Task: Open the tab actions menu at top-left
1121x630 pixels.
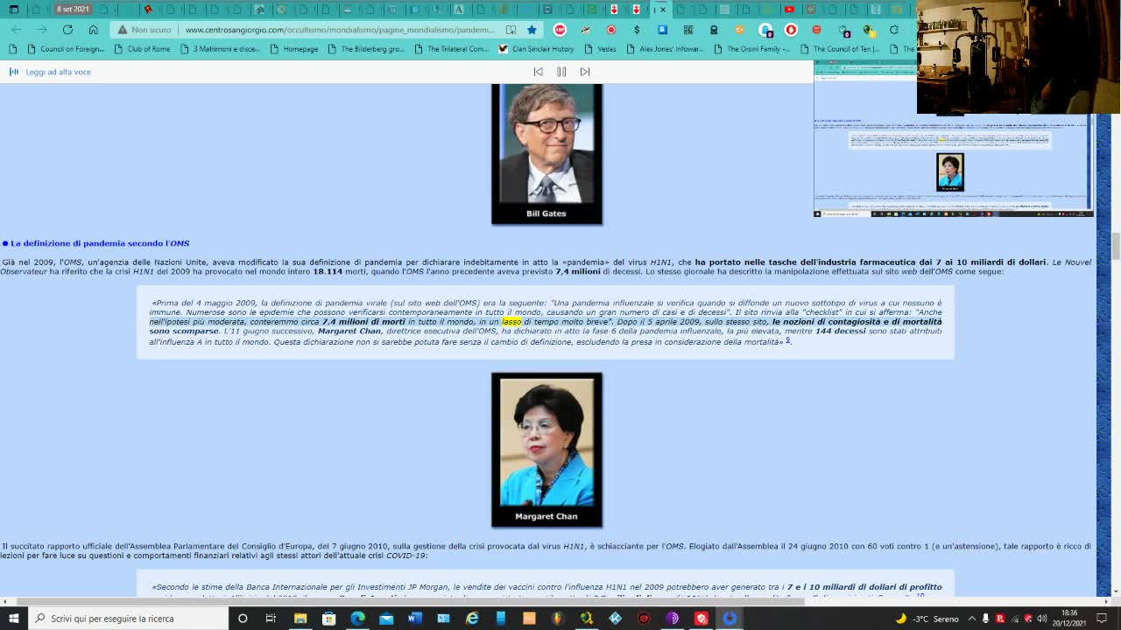Action: click(13, 10)
